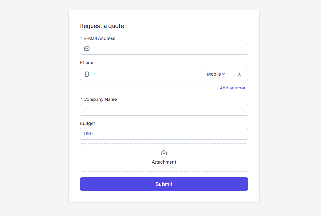Click the +1 country code text
The width and height of the screenshot is (321, 216).
[x=95, y=74]
